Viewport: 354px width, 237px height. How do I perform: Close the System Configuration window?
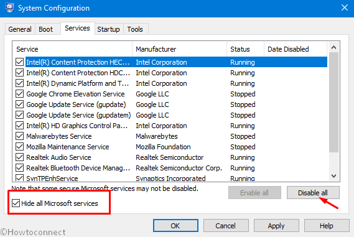345,7
